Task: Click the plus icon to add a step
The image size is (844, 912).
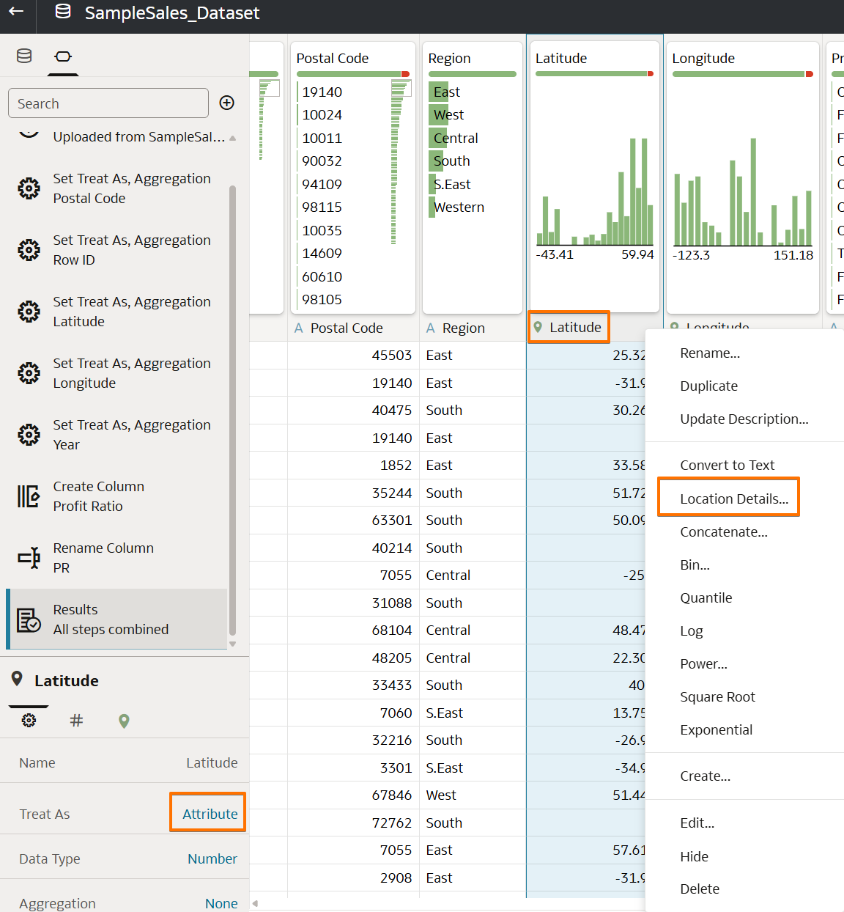Action: (226, 103)
